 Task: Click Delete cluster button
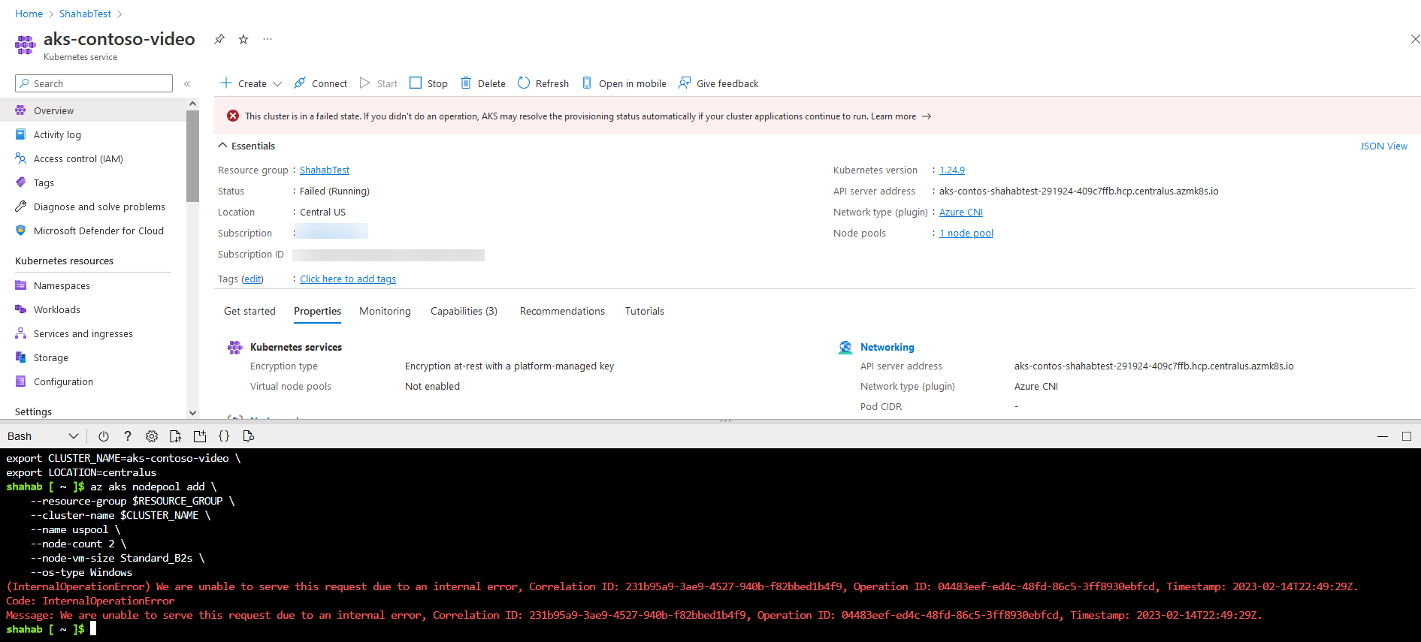click(x=483, y=83)
